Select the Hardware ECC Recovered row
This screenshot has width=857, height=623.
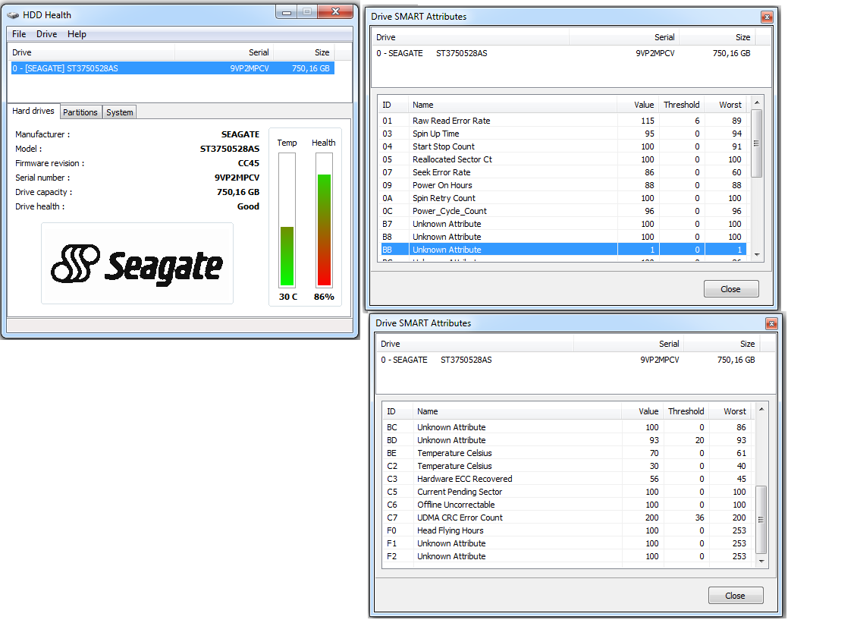click(567, 479)
